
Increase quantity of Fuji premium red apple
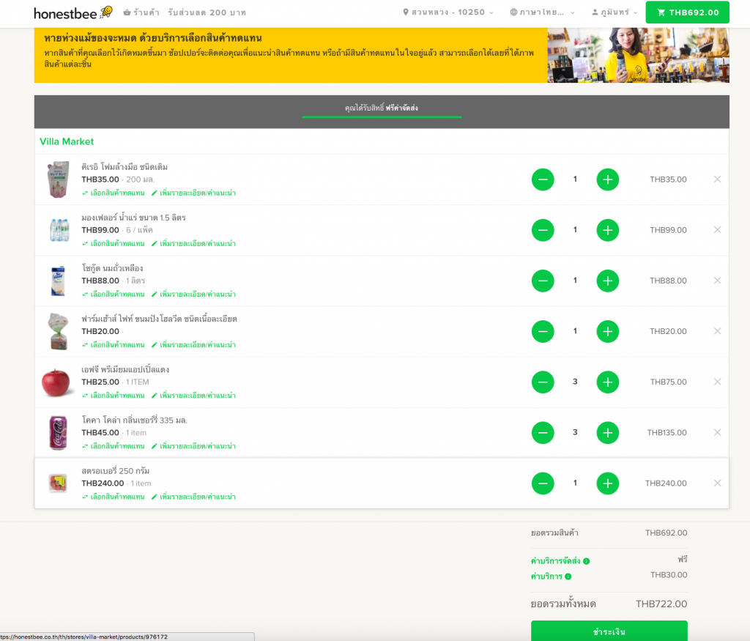[x=607, y=382]
